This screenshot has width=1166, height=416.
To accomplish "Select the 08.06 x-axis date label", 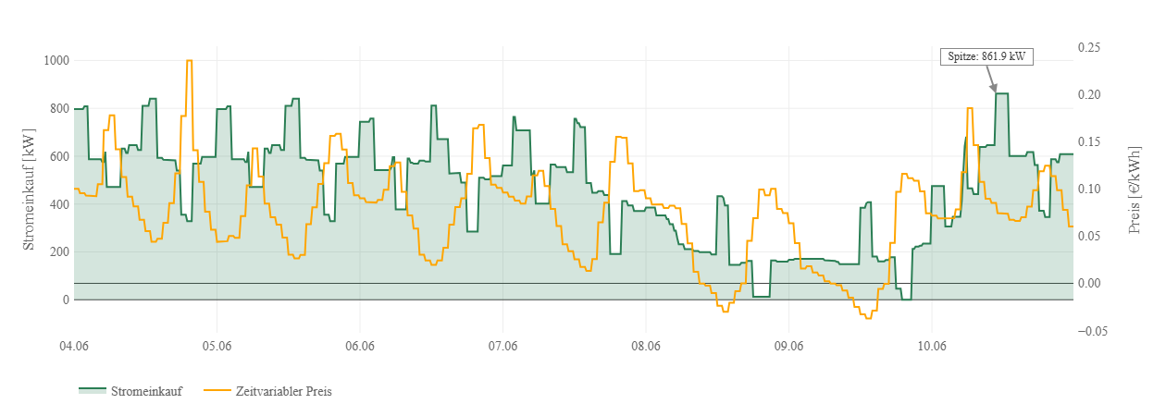I will 645,347.
